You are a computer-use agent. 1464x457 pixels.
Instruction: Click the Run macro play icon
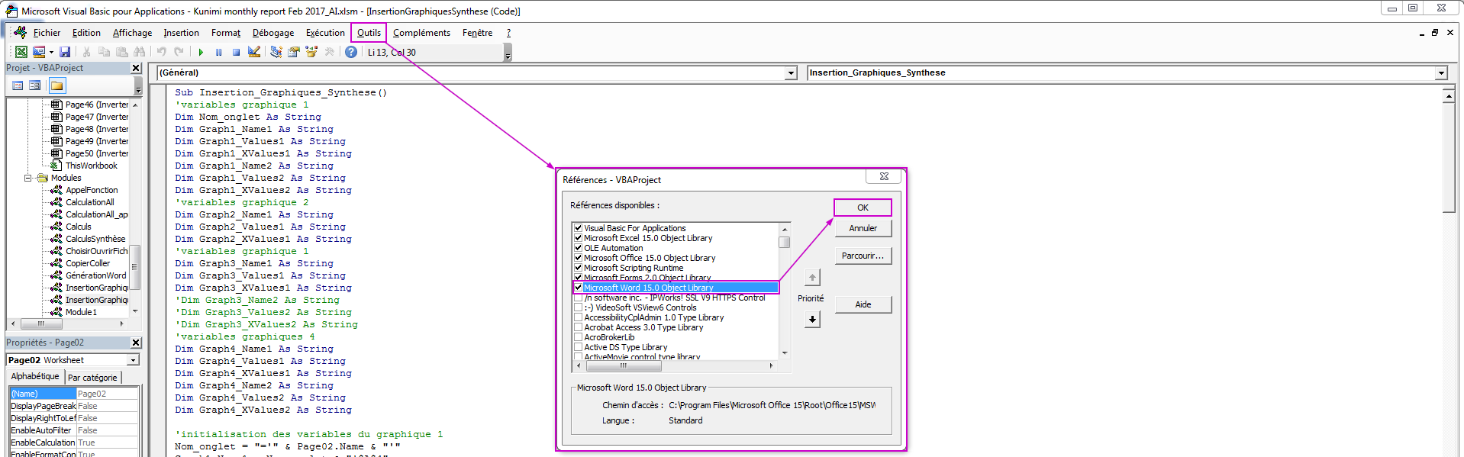click(201, 53)
